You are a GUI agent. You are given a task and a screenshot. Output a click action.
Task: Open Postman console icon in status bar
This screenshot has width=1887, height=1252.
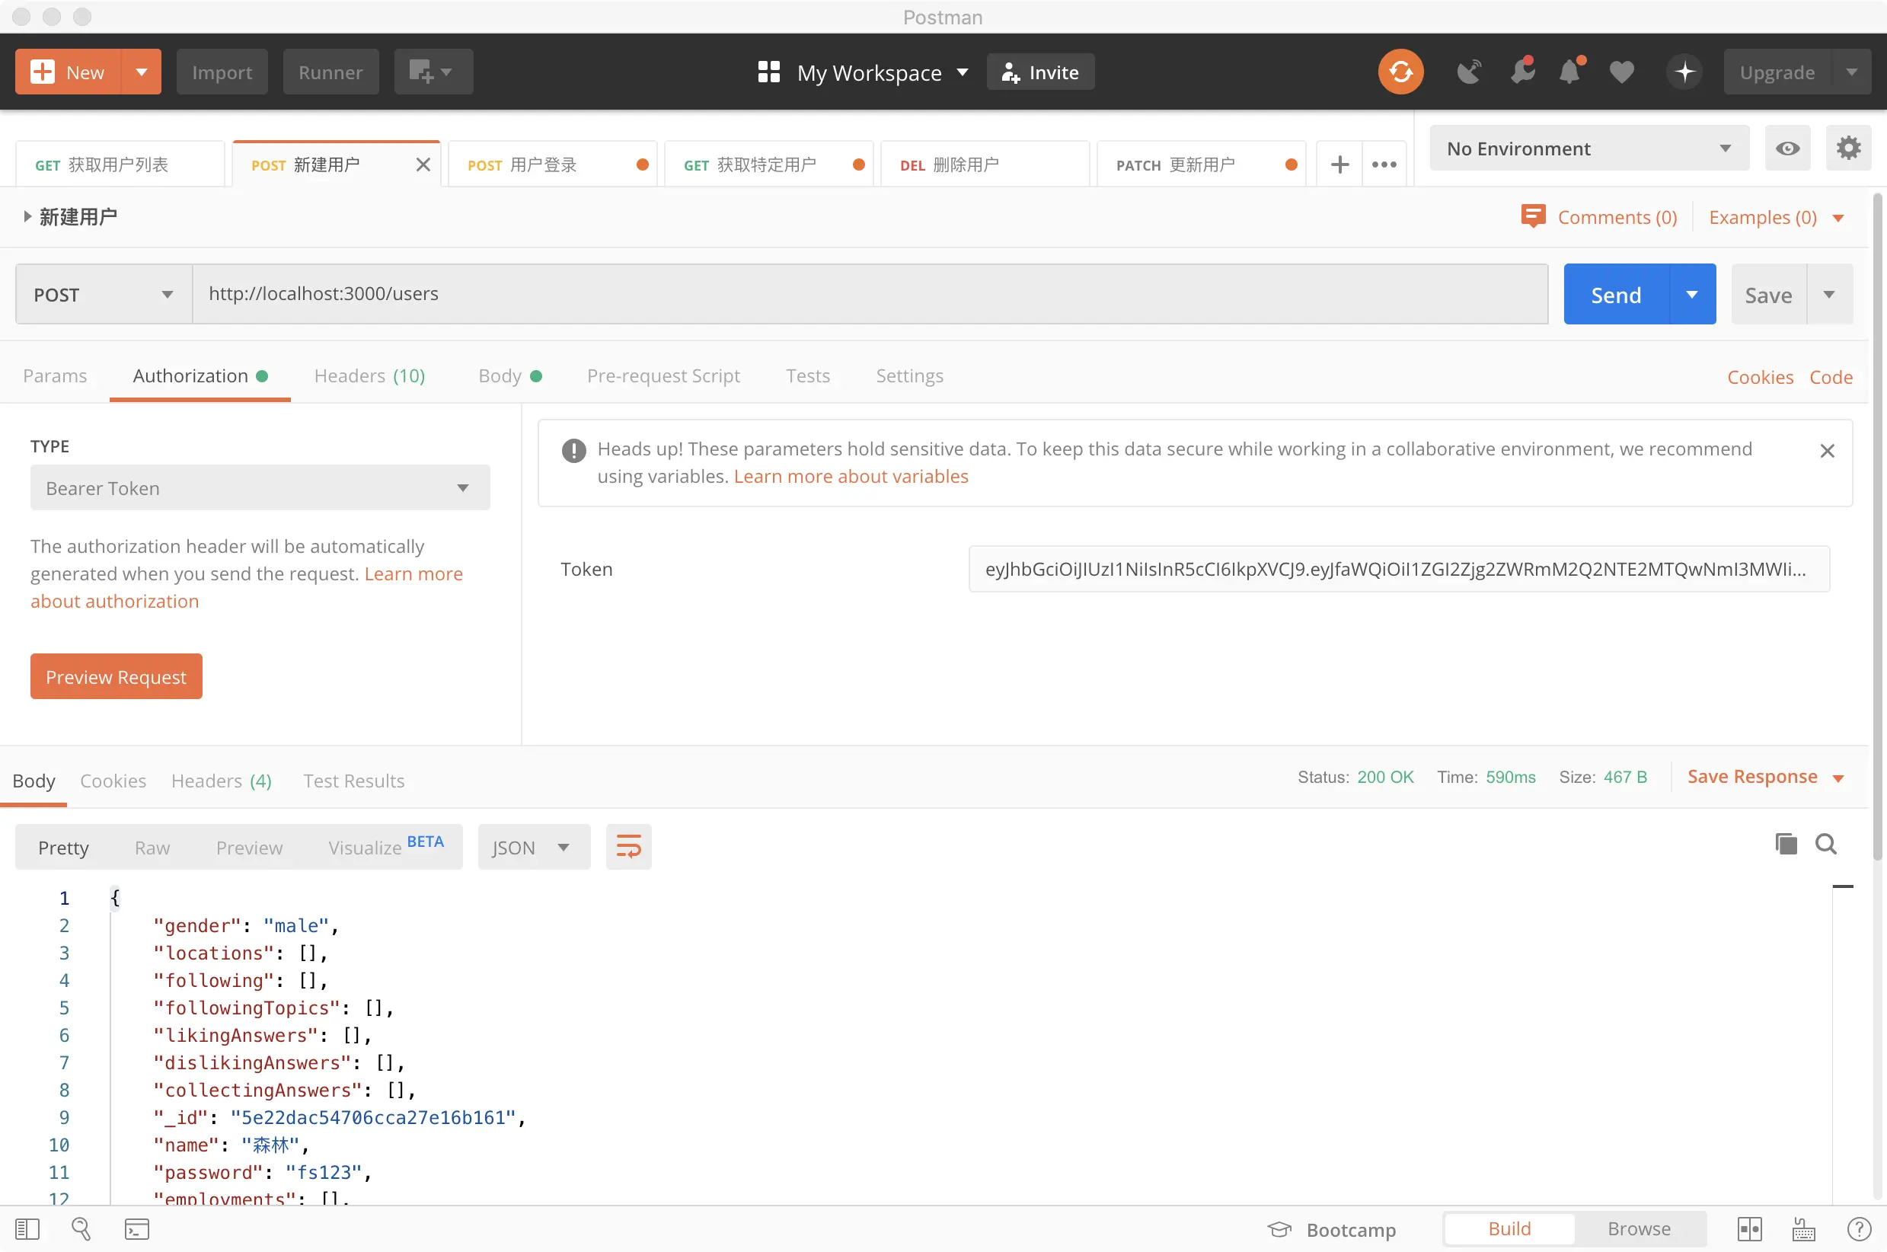point(136,1229)
